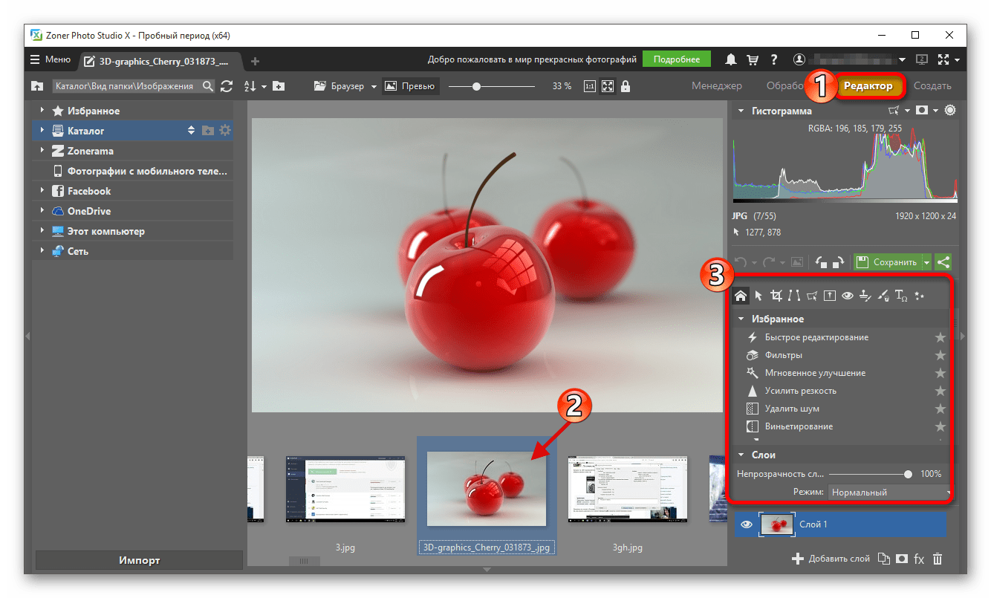
Task: Add a layer mask
Action: (902, 559)
